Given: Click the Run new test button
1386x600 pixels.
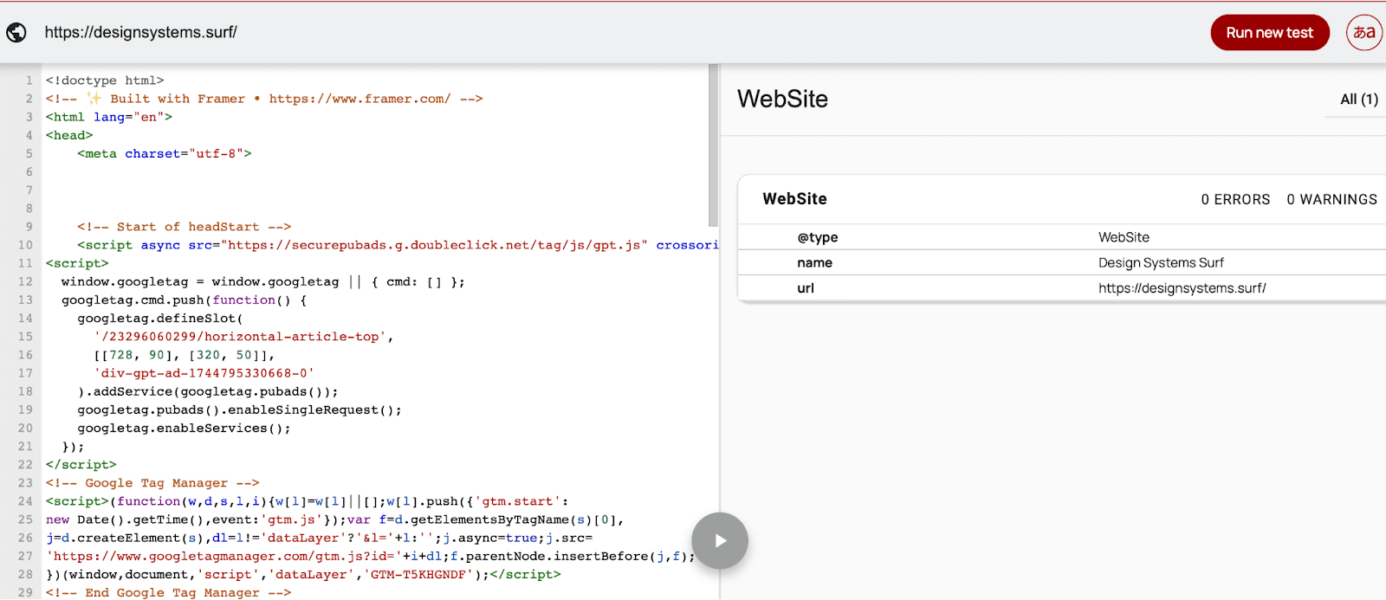Looking at the screenshot, I should tap(1269, 33).
